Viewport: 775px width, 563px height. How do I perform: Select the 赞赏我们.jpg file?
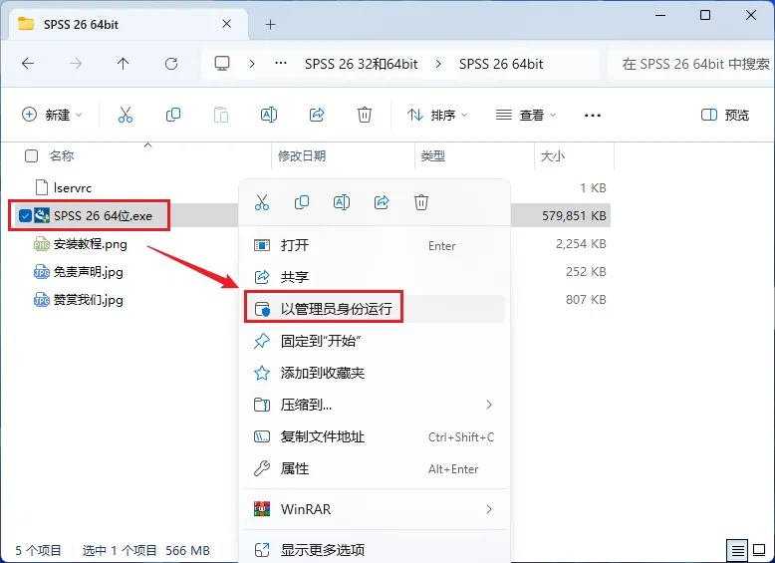pos(88,300)
